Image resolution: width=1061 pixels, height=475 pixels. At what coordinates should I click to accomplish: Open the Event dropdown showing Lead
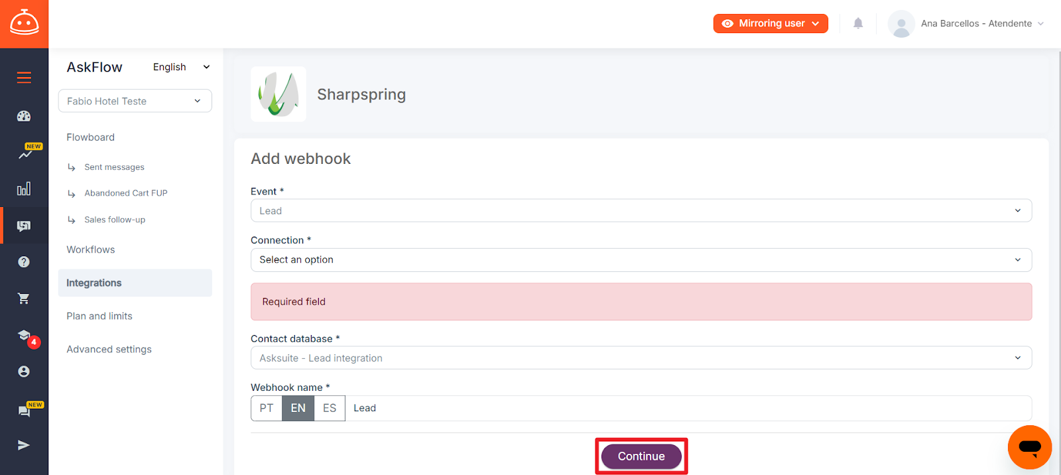[x=641, y=211]
